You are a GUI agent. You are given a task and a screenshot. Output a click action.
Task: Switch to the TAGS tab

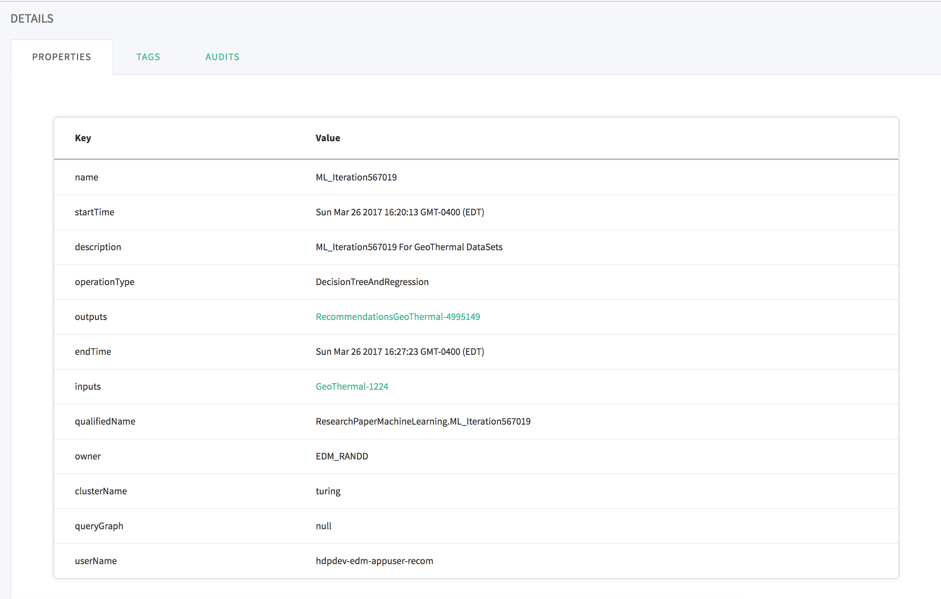tap(148, 57)
